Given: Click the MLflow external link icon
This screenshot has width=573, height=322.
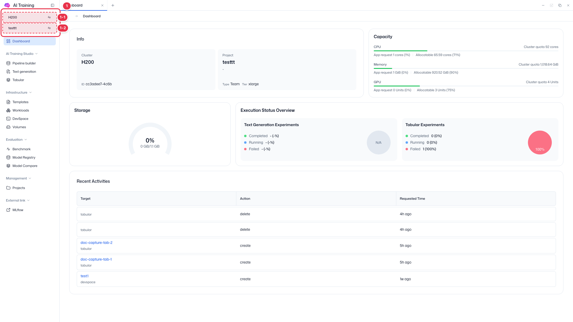Looking at the screenshot, I should 8,210.
